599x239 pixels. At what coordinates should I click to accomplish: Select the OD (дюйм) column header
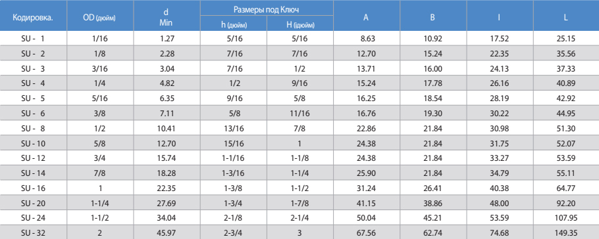click(x=99, y=18)
